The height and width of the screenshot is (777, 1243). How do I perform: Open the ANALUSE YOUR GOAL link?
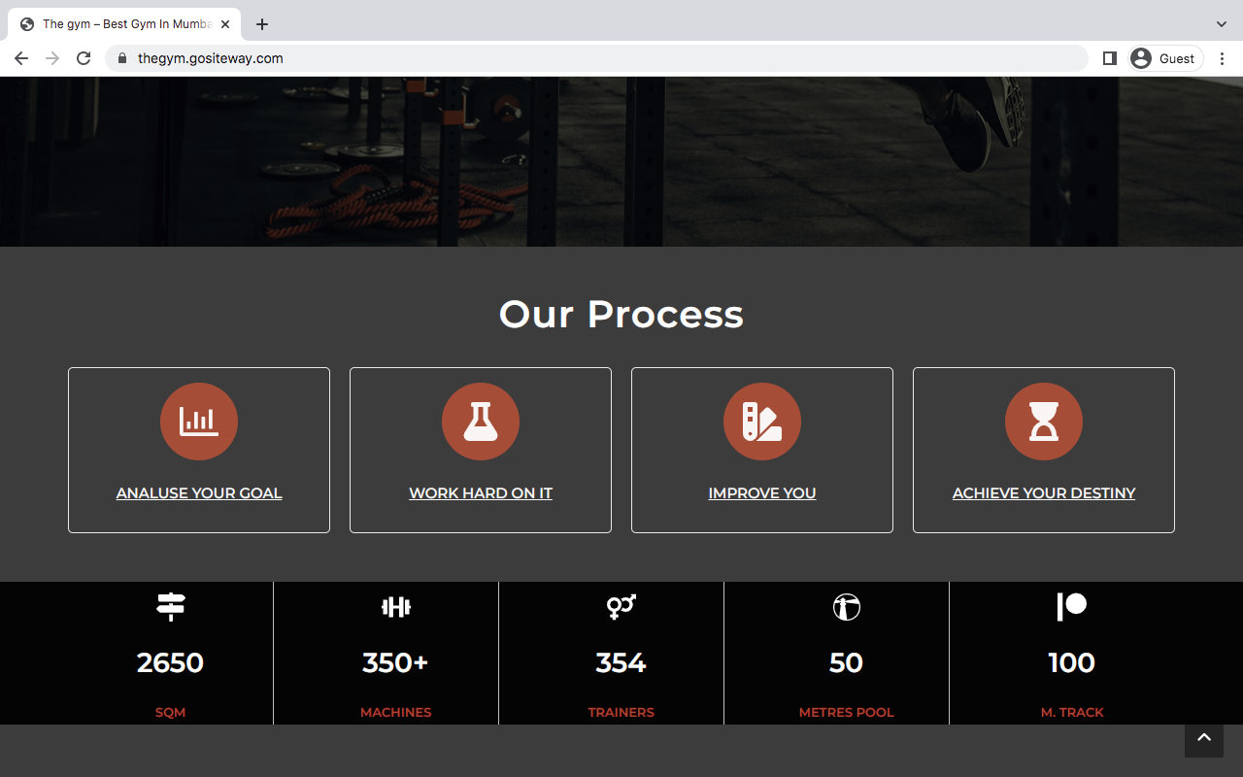199,493
